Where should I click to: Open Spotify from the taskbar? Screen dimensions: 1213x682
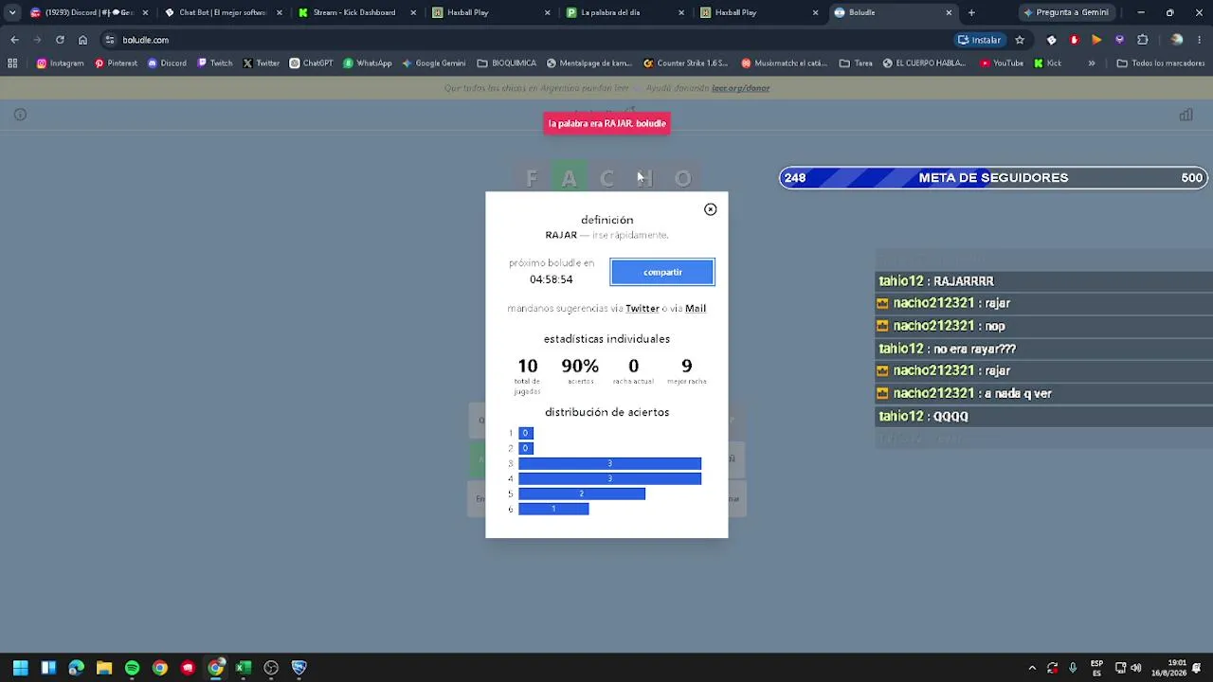(x=132, y=668)
